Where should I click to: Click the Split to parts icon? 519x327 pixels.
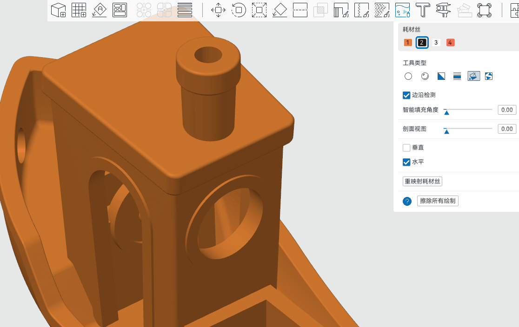tap(164, 10)
